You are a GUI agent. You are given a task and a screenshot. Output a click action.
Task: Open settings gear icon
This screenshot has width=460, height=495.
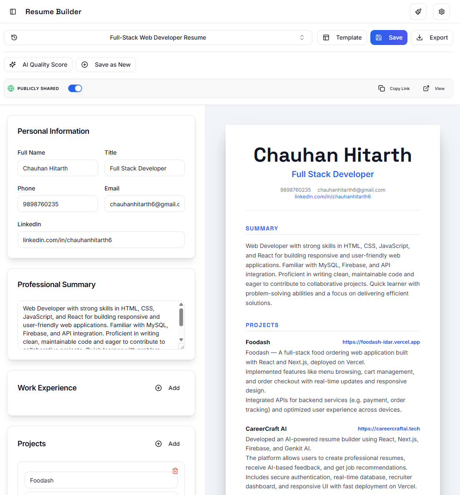(x=441, y=12)
